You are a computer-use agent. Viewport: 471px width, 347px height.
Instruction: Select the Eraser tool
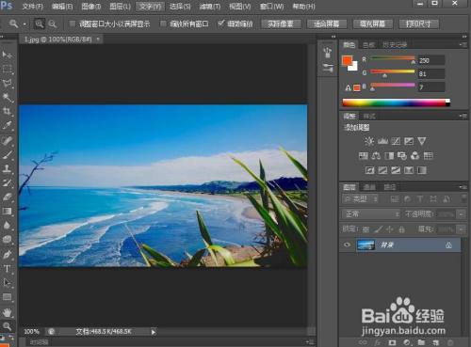(x=7, y=197)
